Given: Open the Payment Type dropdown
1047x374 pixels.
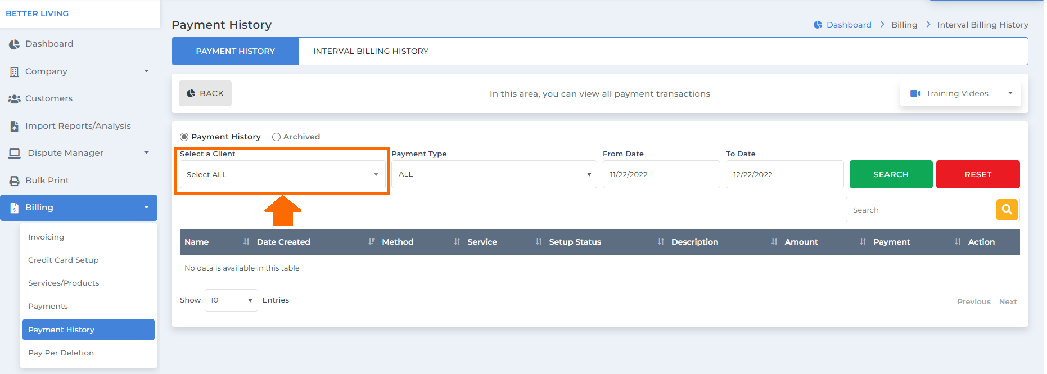Looking at the screenshot, I should pos(494,174).
